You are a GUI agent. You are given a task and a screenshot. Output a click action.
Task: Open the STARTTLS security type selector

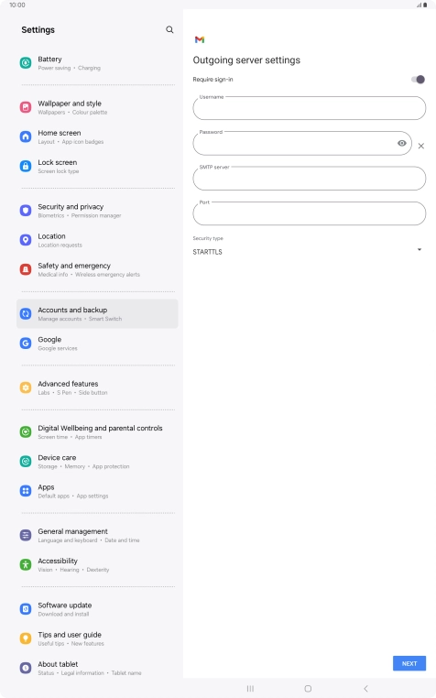(309, 252)
